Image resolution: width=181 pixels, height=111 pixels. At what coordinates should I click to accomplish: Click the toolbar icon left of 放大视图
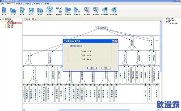pyautogui.click(x=77, y=10)
